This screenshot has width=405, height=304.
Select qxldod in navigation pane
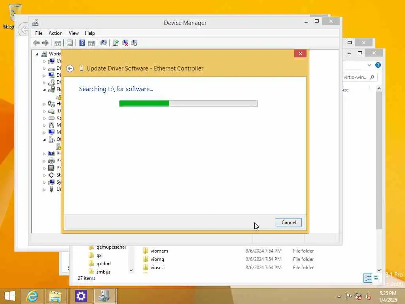tap(104, 264)
